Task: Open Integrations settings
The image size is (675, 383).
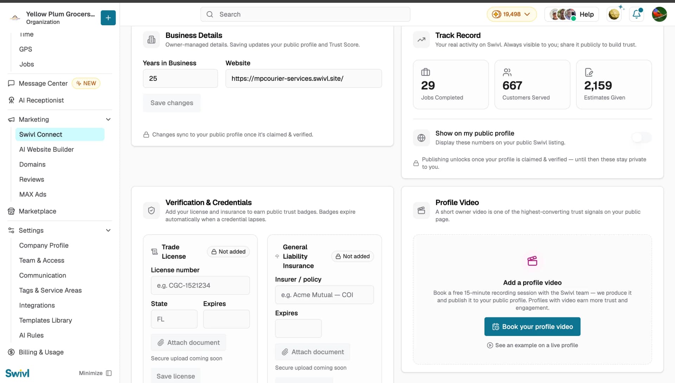Action: pos(37,305)
